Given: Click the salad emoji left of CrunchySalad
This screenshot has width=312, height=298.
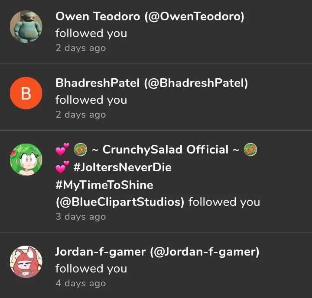Looking at the screenshot, I should coord(81,149).
